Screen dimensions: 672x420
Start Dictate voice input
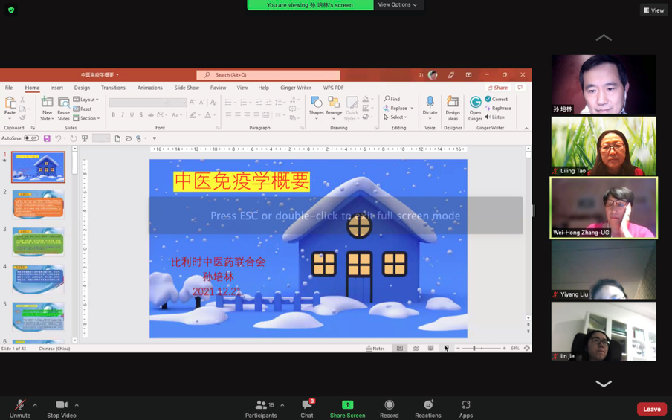tap(430, 108)
